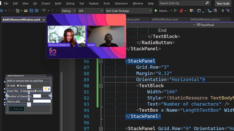Start without debugging using outlined play icon

click(x=175, y=11)
